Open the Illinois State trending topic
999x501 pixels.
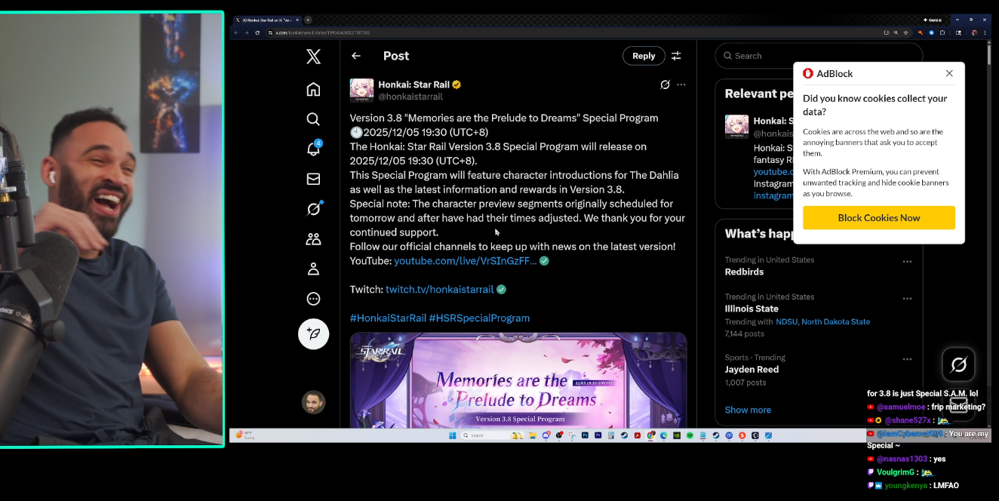point(752,309)
